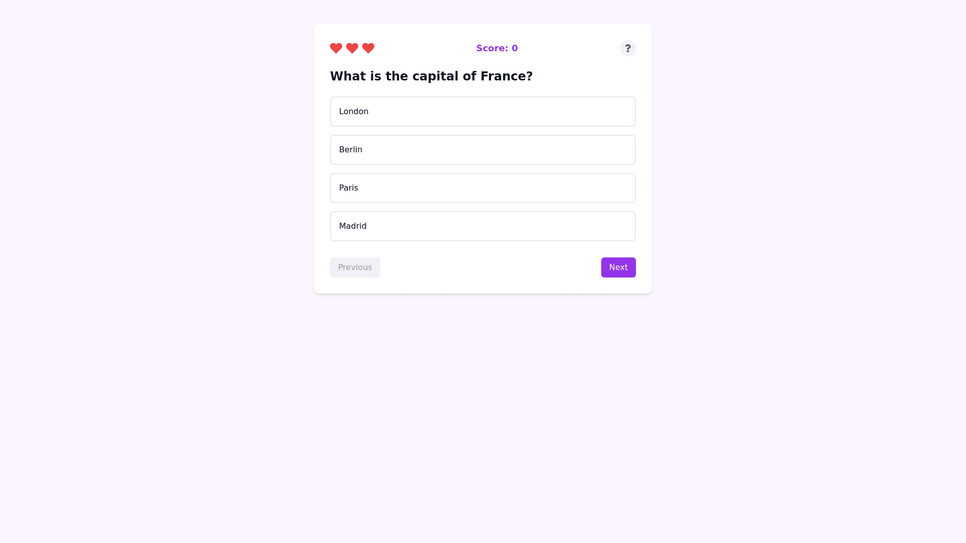Screen dimensions: 966x543
Task: Open the question mark help icon
Action: [627, 48]
